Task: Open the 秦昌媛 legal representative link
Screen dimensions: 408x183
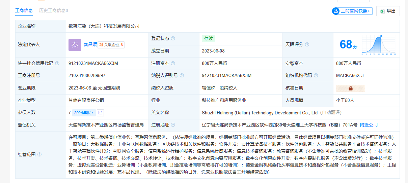Action: click(x=90, y=44)
